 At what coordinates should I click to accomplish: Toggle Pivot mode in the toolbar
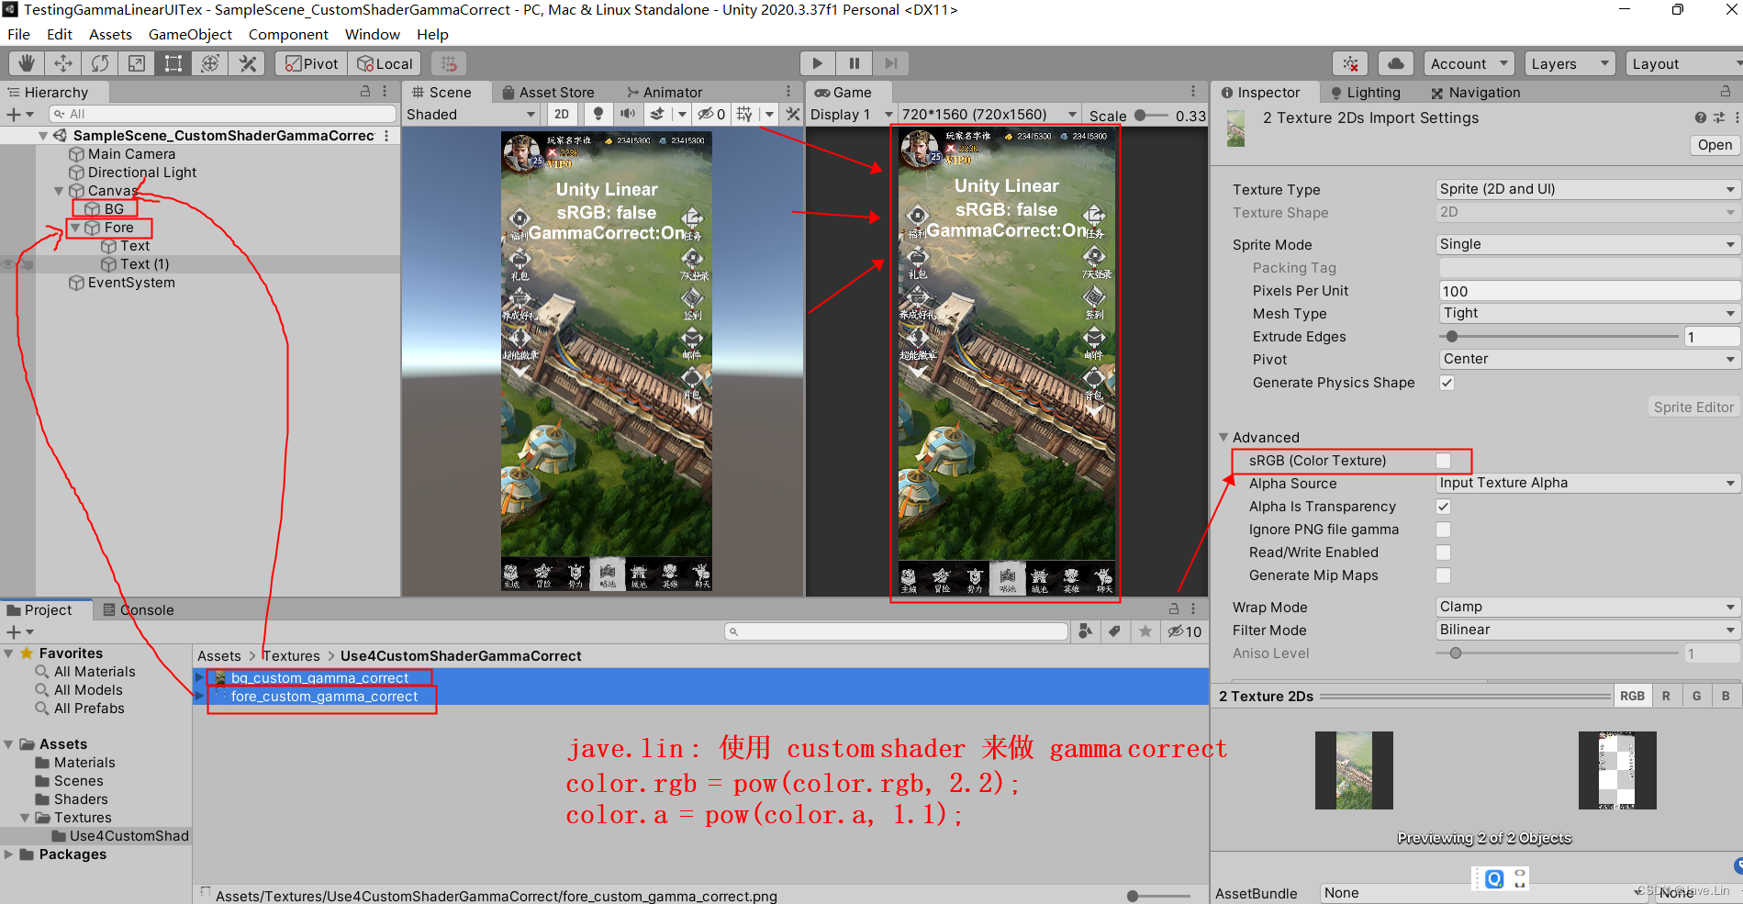[x=309, y=63]
